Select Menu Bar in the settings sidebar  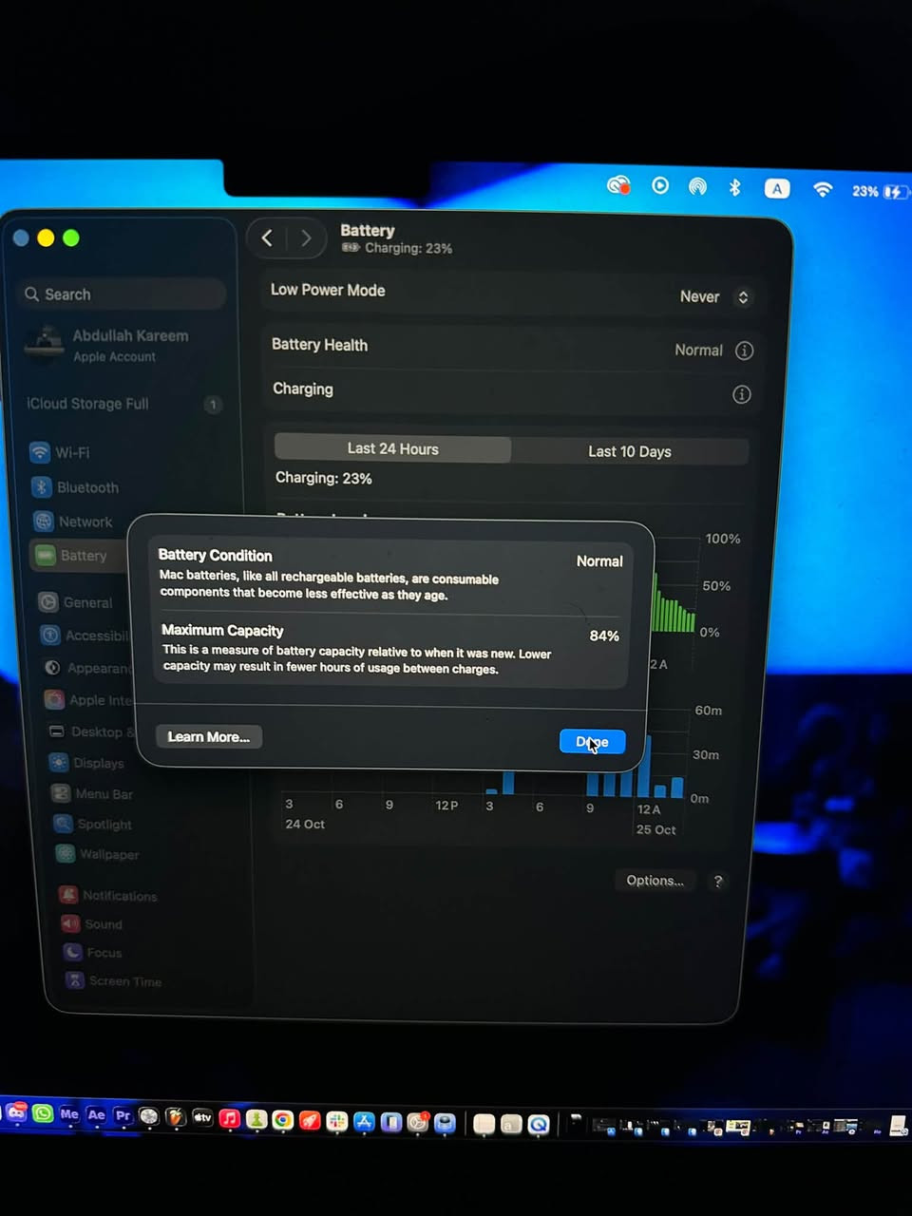[x=93, y=794]
